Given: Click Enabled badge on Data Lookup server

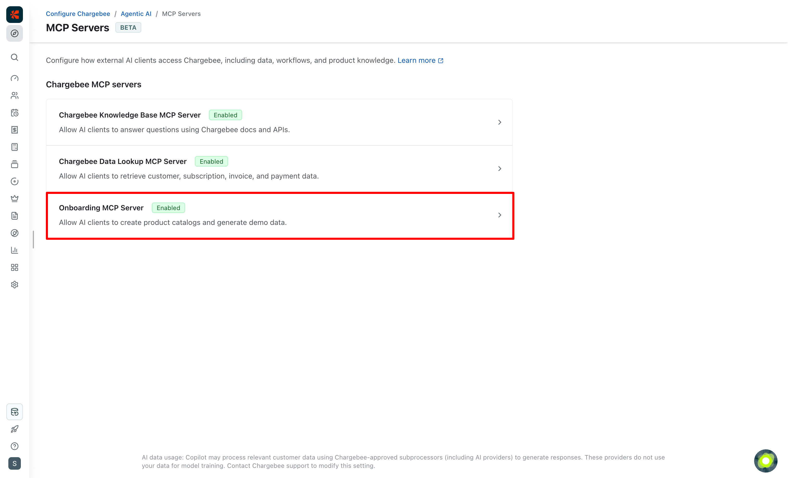Looking at the screenshot, I should click(211, 162).
